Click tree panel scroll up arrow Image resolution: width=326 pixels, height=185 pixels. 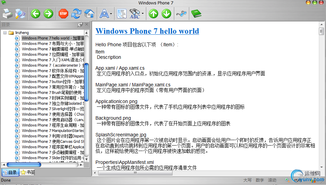(87, 33)
